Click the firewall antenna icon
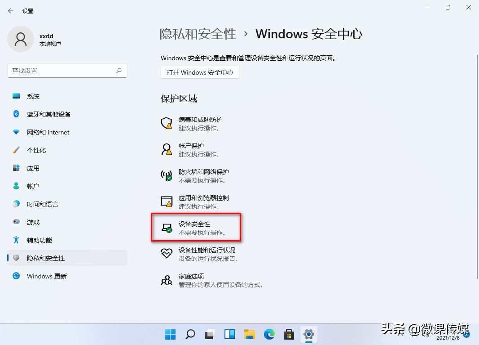Viewport: 479px width, 345px height. tap(167, 175)
